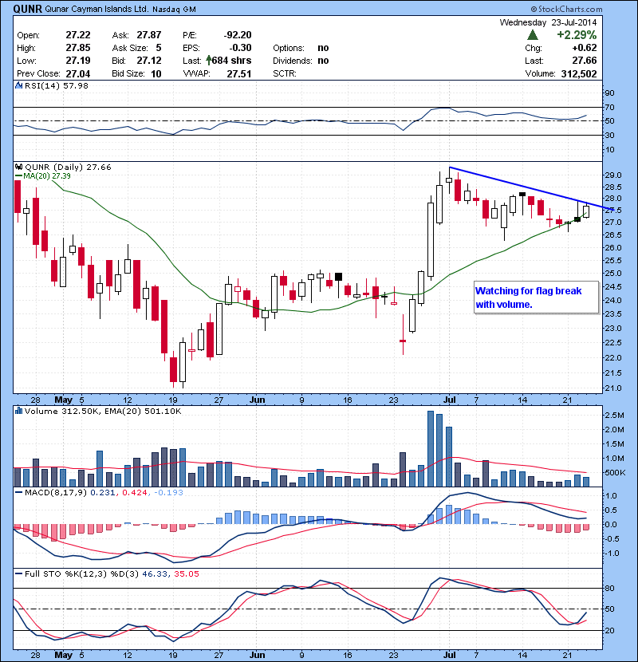Click the 'Watching for flag break' annotation box

click(x=536, y=298)
